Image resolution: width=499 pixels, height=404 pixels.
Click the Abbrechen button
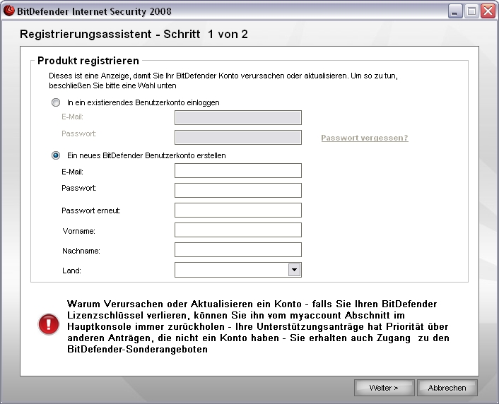tap(447, 388)
